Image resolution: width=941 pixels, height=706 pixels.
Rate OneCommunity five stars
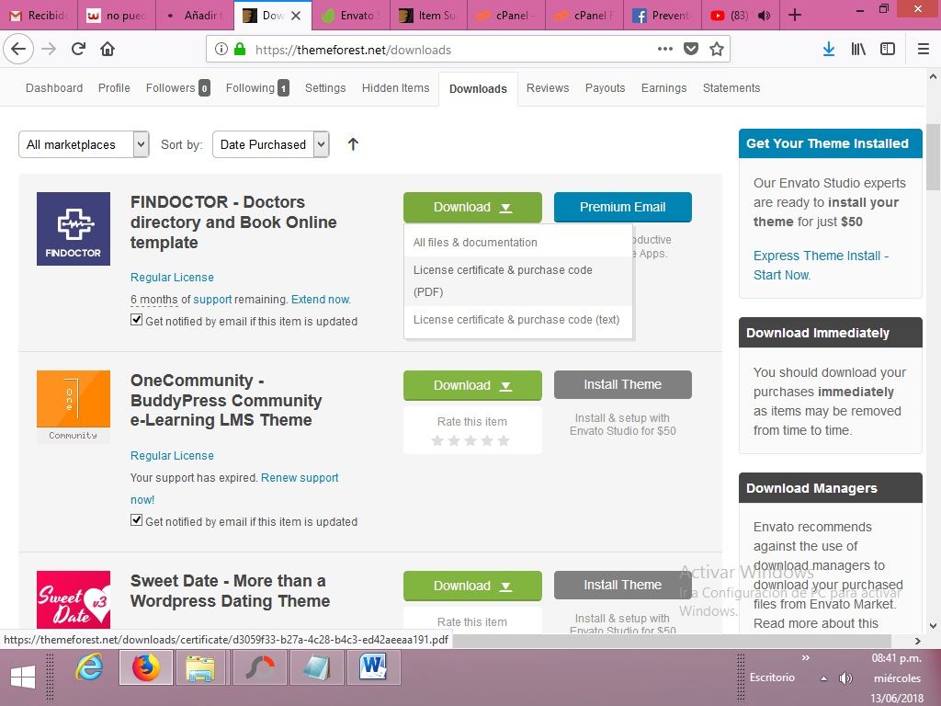[x=504, y=440]
